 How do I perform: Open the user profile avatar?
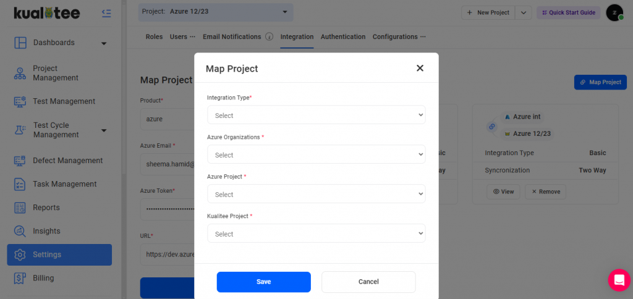[614, 13]
